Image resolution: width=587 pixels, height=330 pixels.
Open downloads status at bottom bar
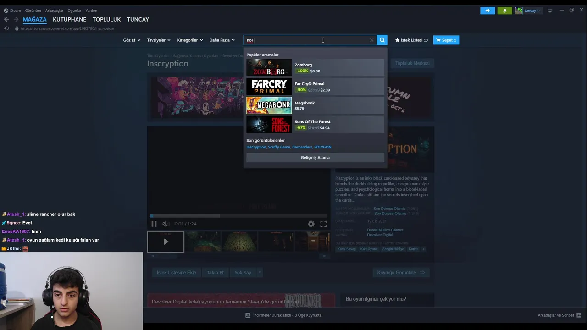click(x=283, y=315)
